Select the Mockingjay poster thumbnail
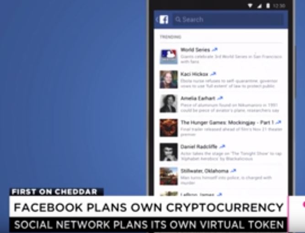The height and width of the screenshot is (233, 305). [x=169, y=128]
